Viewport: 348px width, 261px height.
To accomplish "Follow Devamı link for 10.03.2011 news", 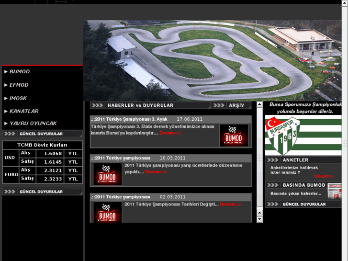I will click(x=156, y=172).
